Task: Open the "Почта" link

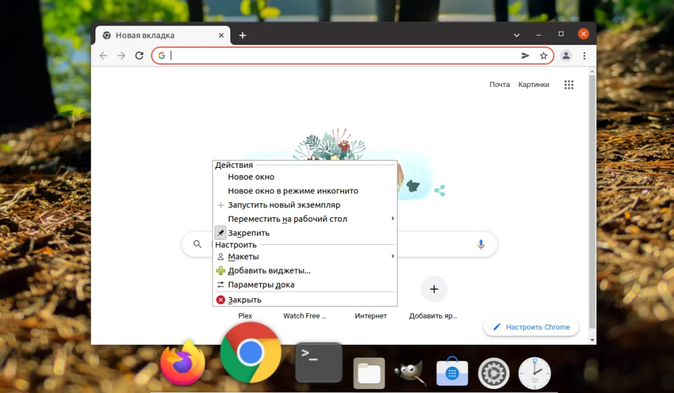Action: pos(500,84)
